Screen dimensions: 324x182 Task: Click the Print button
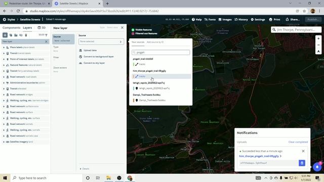[x=274, y=19]
